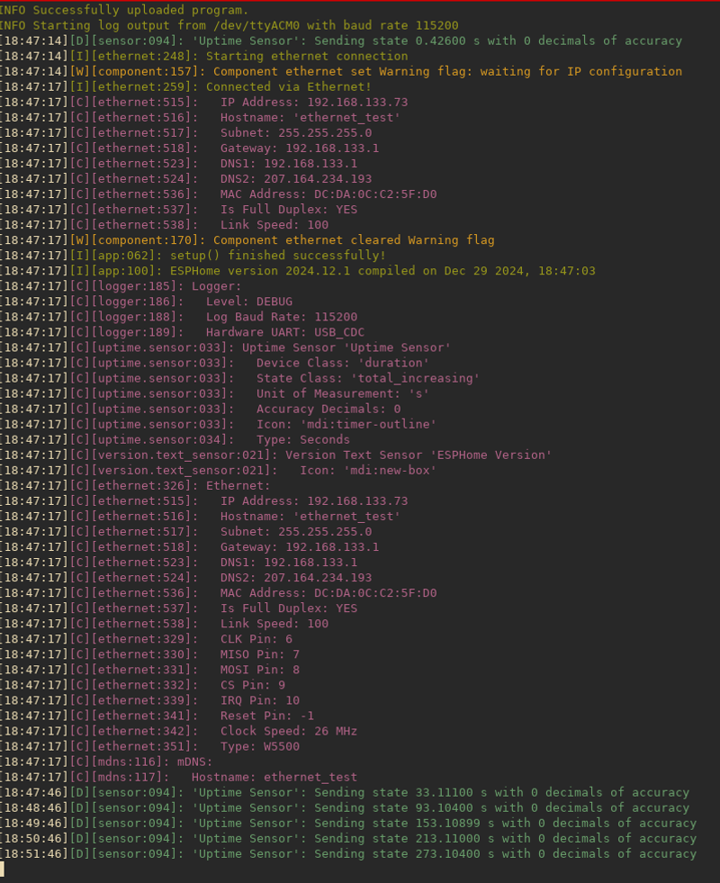The image size is (720, 883).
Task: Click the 'waiting for IP configuration' warning line
Action: click(x=341, y=71)
